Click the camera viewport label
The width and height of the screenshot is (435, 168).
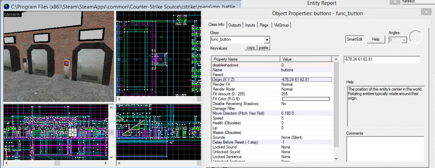click(12, 14)
